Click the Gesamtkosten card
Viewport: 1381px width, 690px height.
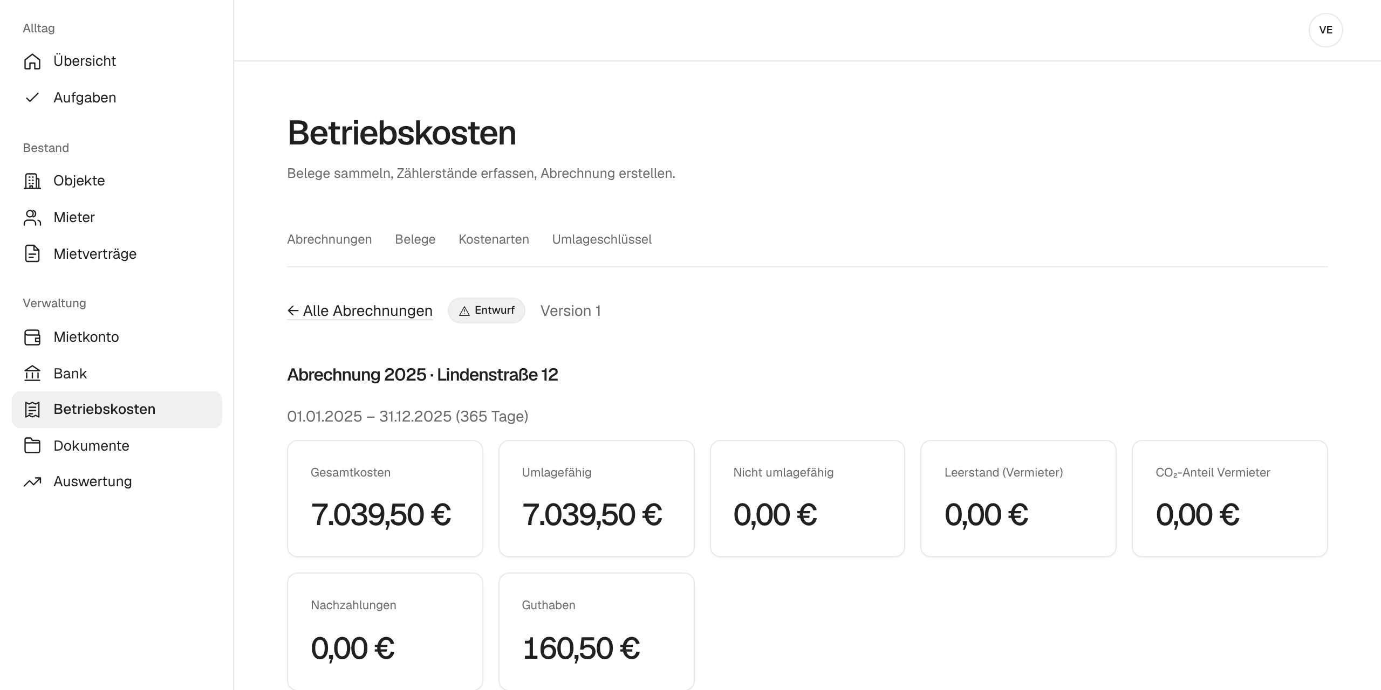point(385,499)
